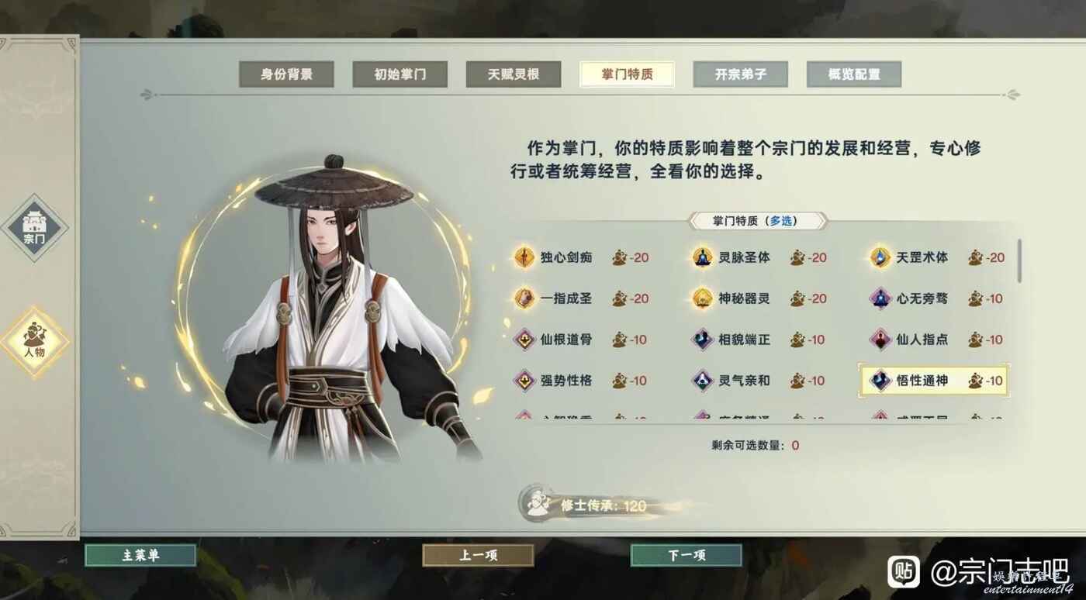Switch to the 开宗弟子 tab
Viewport: 1086px width, 600px height.
(x=741, y=74)
